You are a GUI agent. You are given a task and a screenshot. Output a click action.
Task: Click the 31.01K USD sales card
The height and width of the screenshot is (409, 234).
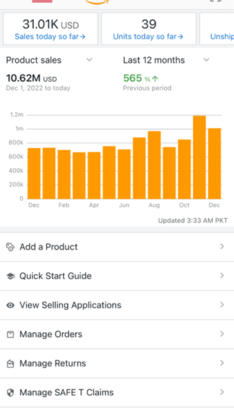[51, 29]
